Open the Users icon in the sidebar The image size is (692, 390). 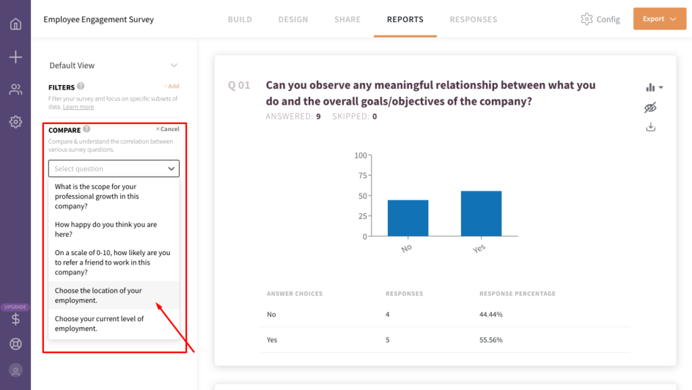(15, 90)
